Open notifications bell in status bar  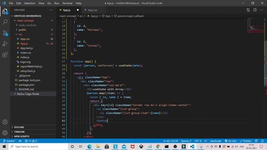tap(262, 141)
